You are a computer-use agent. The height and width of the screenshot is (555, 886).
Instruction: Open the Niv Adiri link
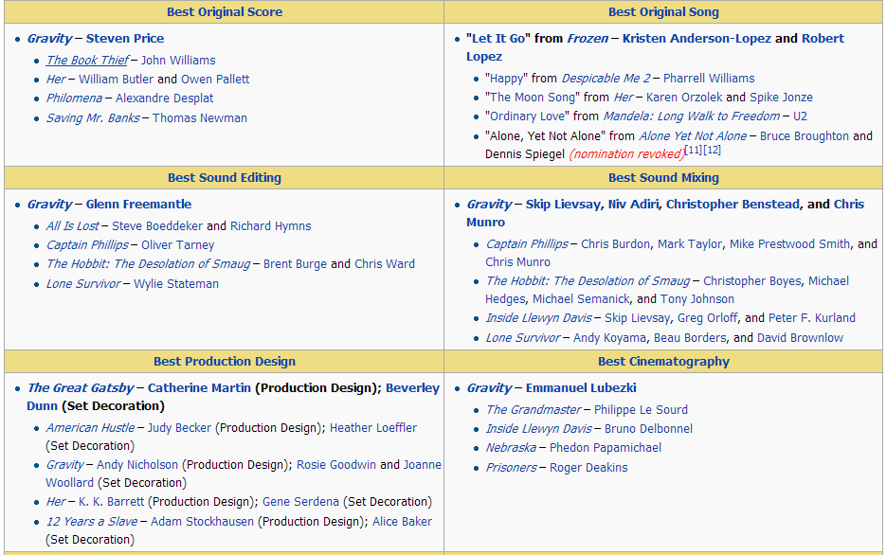point(633,205)
